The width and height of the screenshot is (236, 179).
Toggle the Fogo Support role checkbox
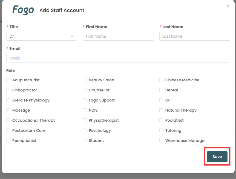point(85,100)
